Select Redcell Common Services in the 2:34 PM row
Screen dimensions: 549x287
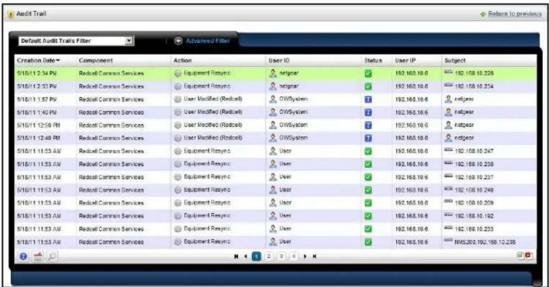tap(111, 73)
